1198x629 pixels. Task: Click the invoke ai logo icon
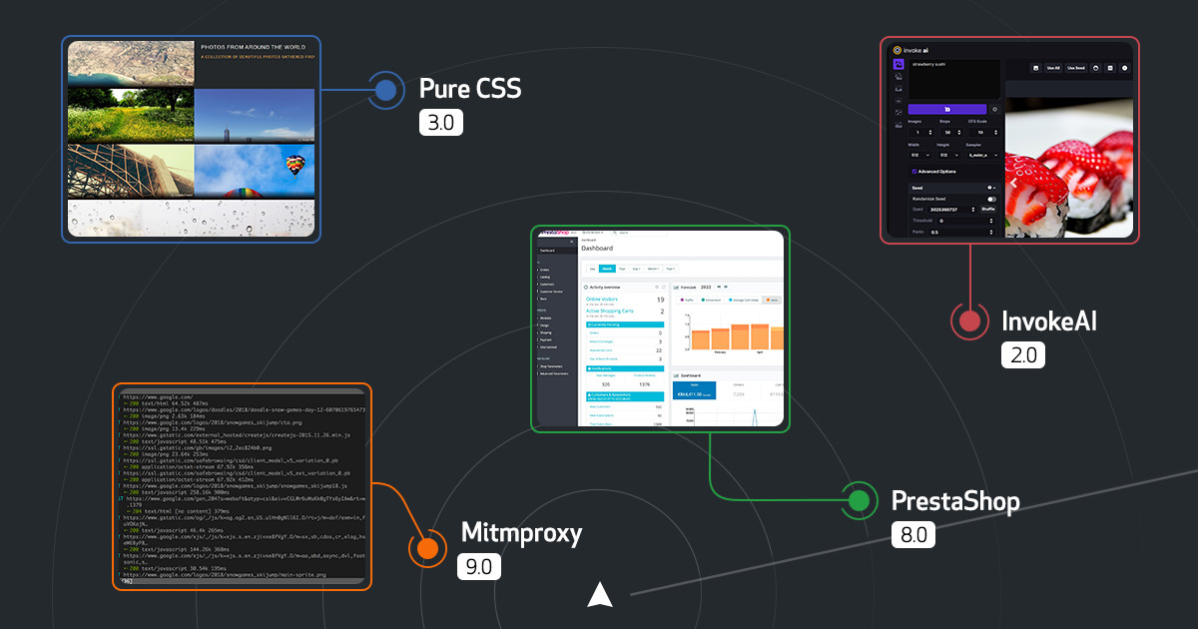click(x=897, y=51)
